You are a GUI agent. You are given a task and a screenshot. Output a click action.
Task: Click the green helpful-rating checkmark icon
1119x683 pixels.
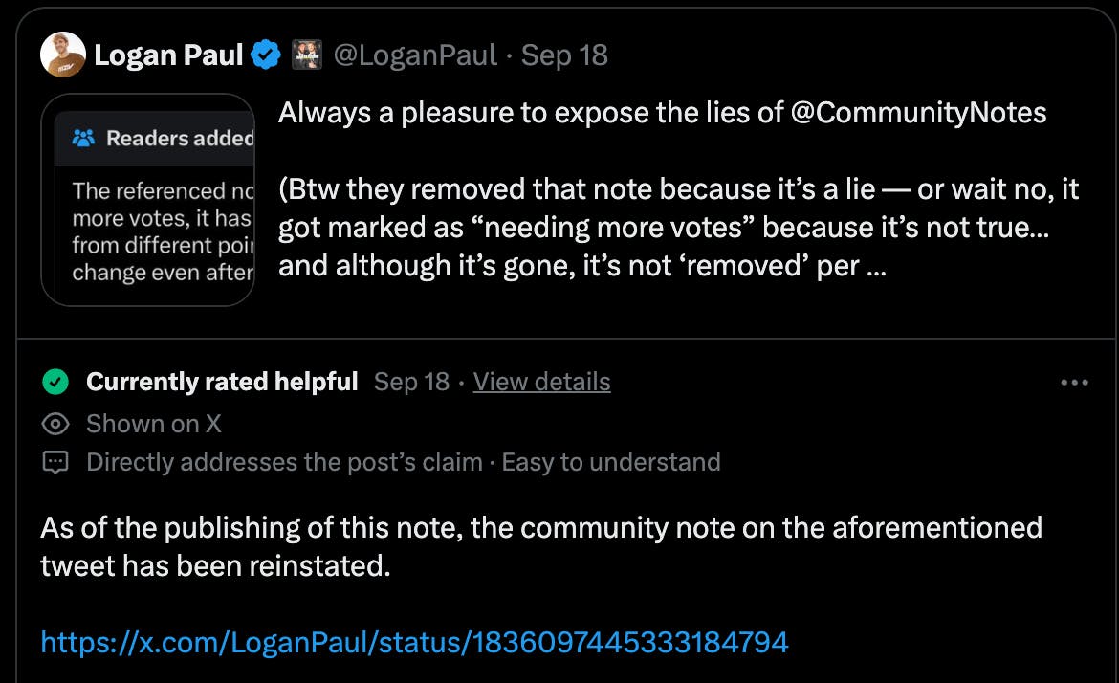(x=55, y=382)
